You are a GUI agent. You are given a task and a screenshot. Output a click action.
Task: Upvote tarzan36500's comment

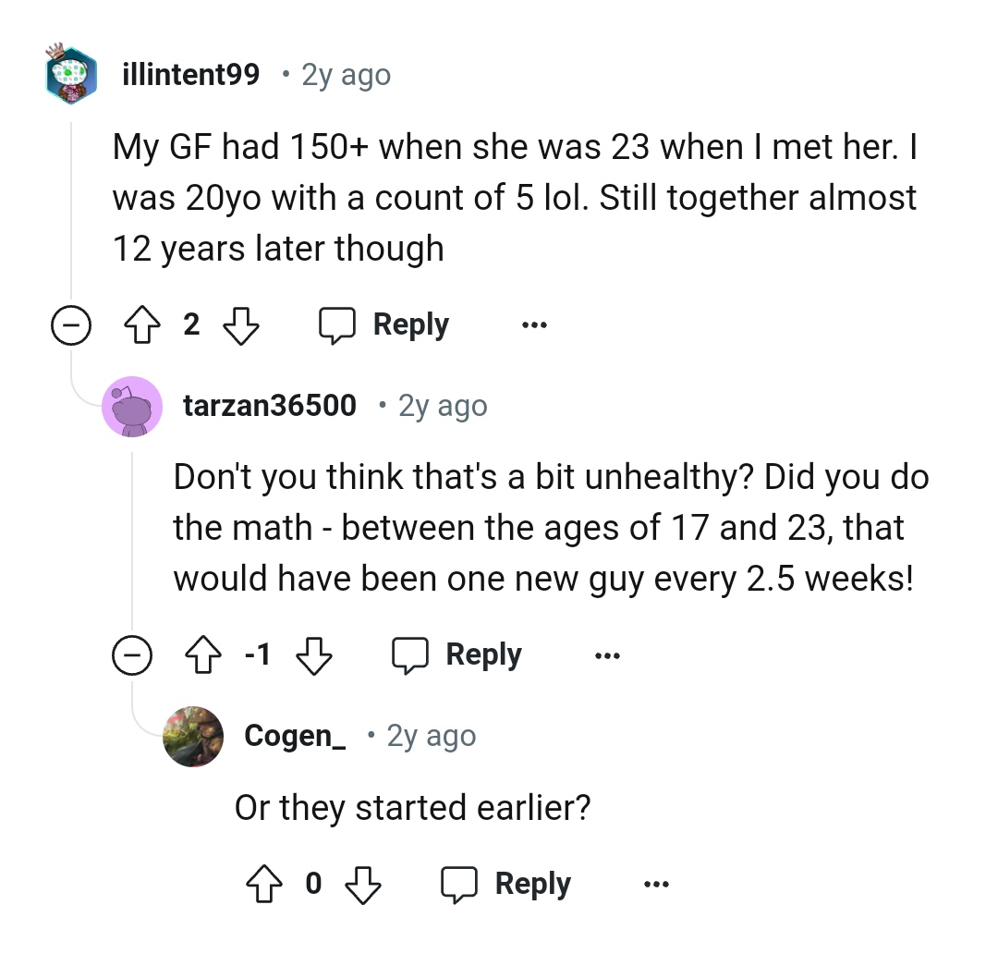[204, 655]
